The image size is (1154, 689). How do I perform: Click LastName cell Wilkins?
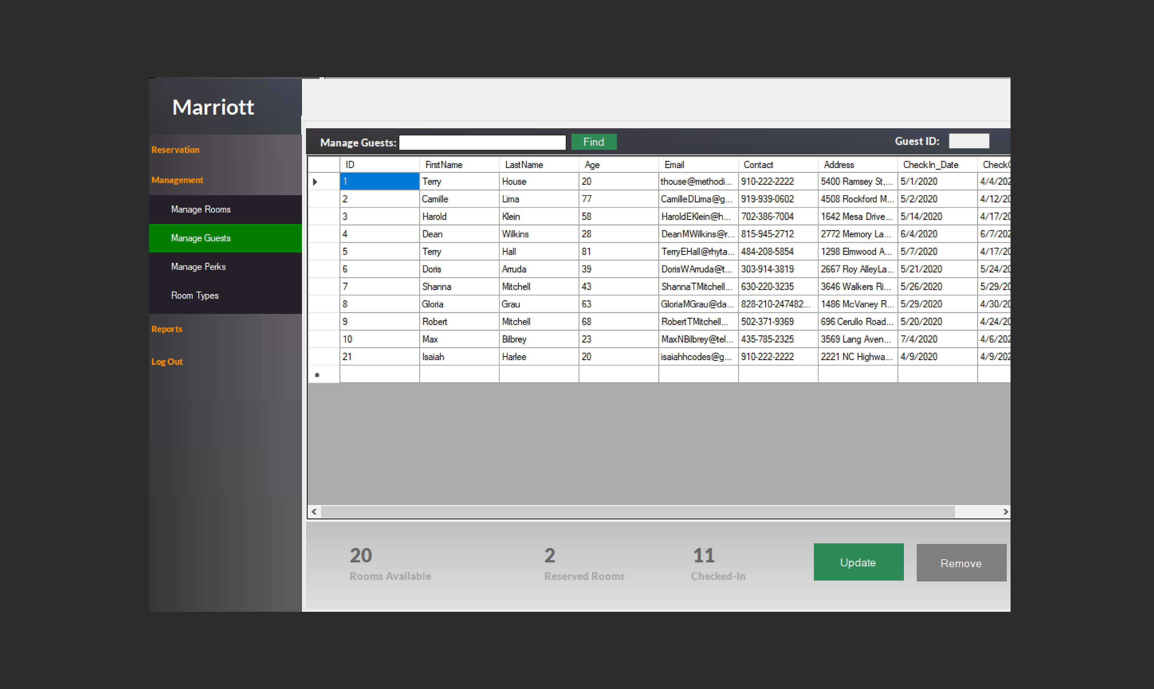pyautogui.click(x=539, y=234)
